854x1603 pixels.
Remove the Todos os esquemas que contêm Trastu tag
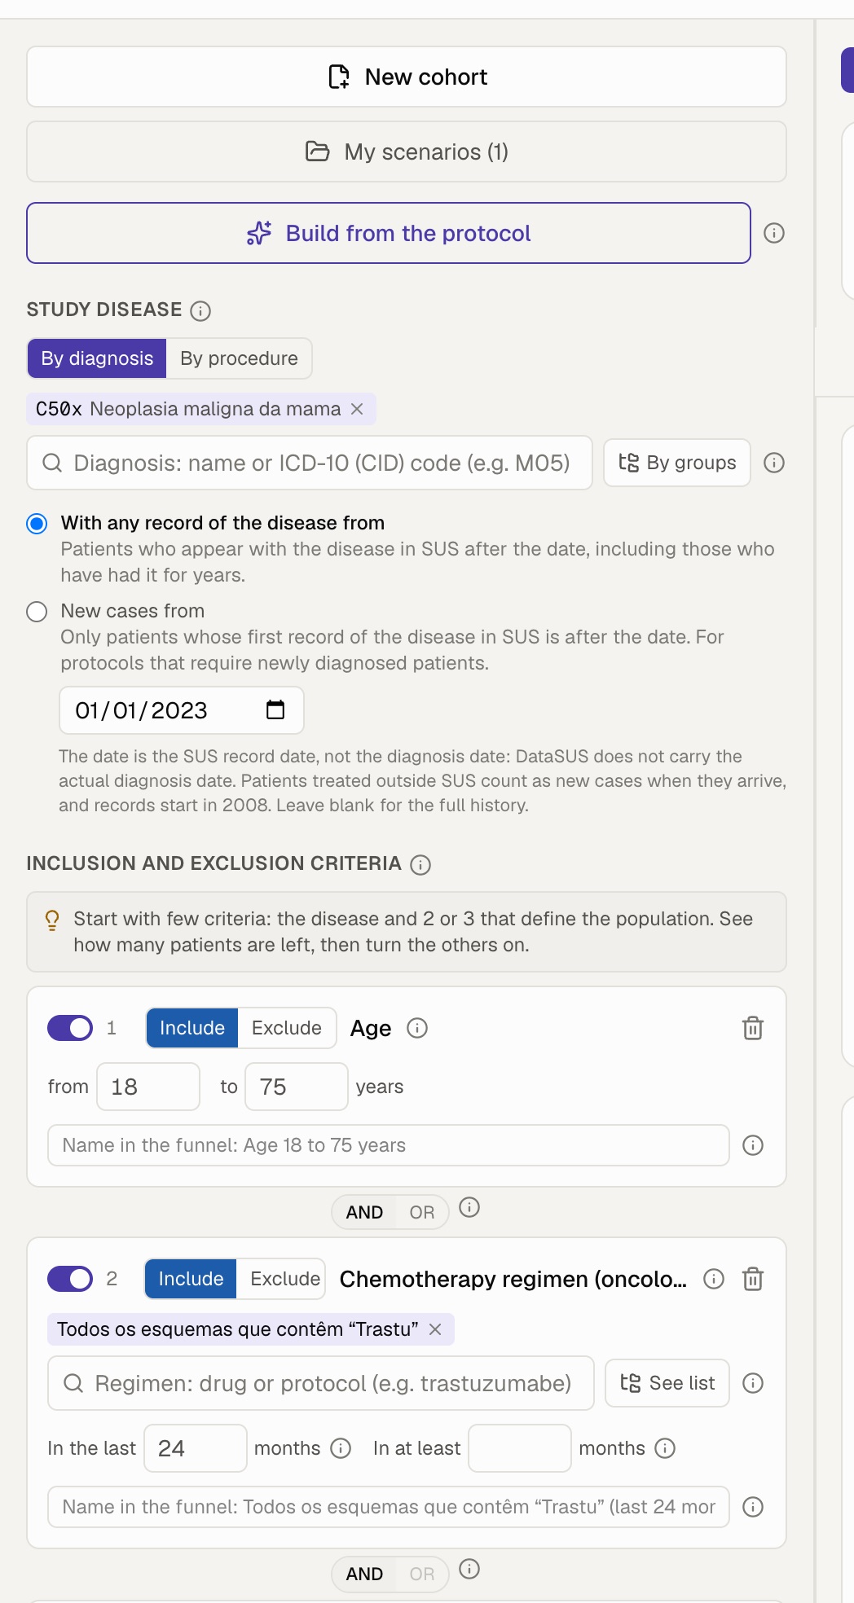pos(435,1329)
